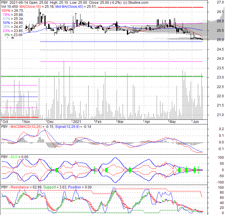Click the 100% = 26.75 Fibonacci label
Image resolution: width=225 pixels, height=215 pixels.
(x=12, y=11)
